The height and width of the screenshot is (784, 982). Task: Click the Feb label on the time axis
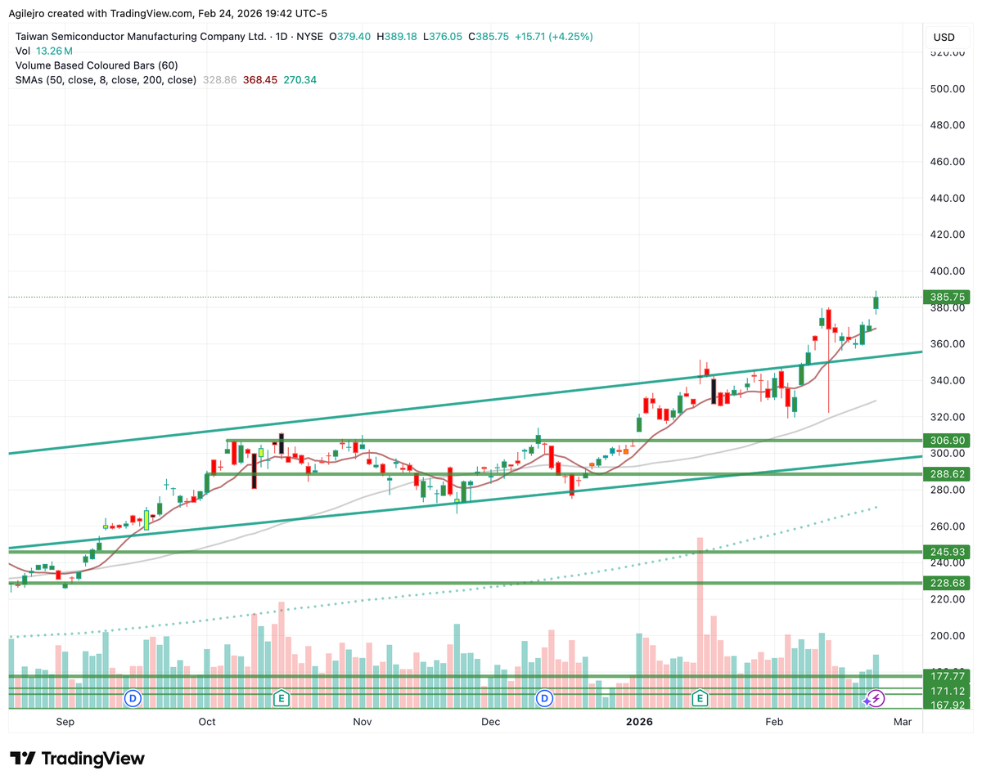click(x=774, y=722)
